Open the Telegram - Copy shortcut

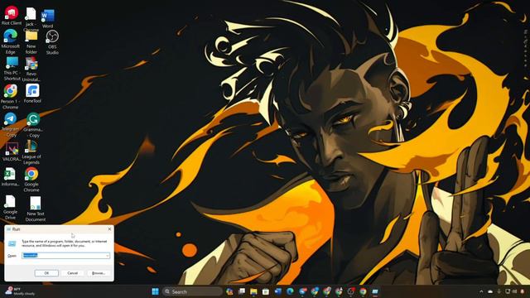point(11,125)
